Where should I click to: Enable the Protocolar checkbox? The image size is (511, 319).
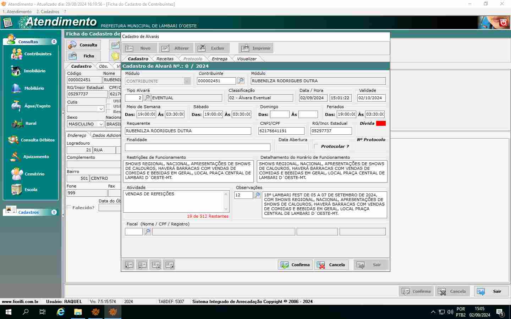coord(317,146)
